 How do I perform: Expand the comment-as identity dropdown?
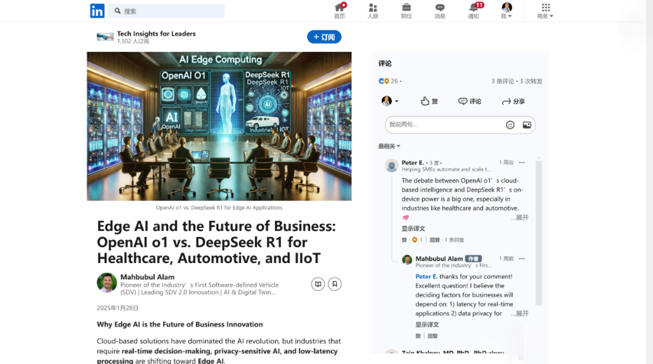390,101
